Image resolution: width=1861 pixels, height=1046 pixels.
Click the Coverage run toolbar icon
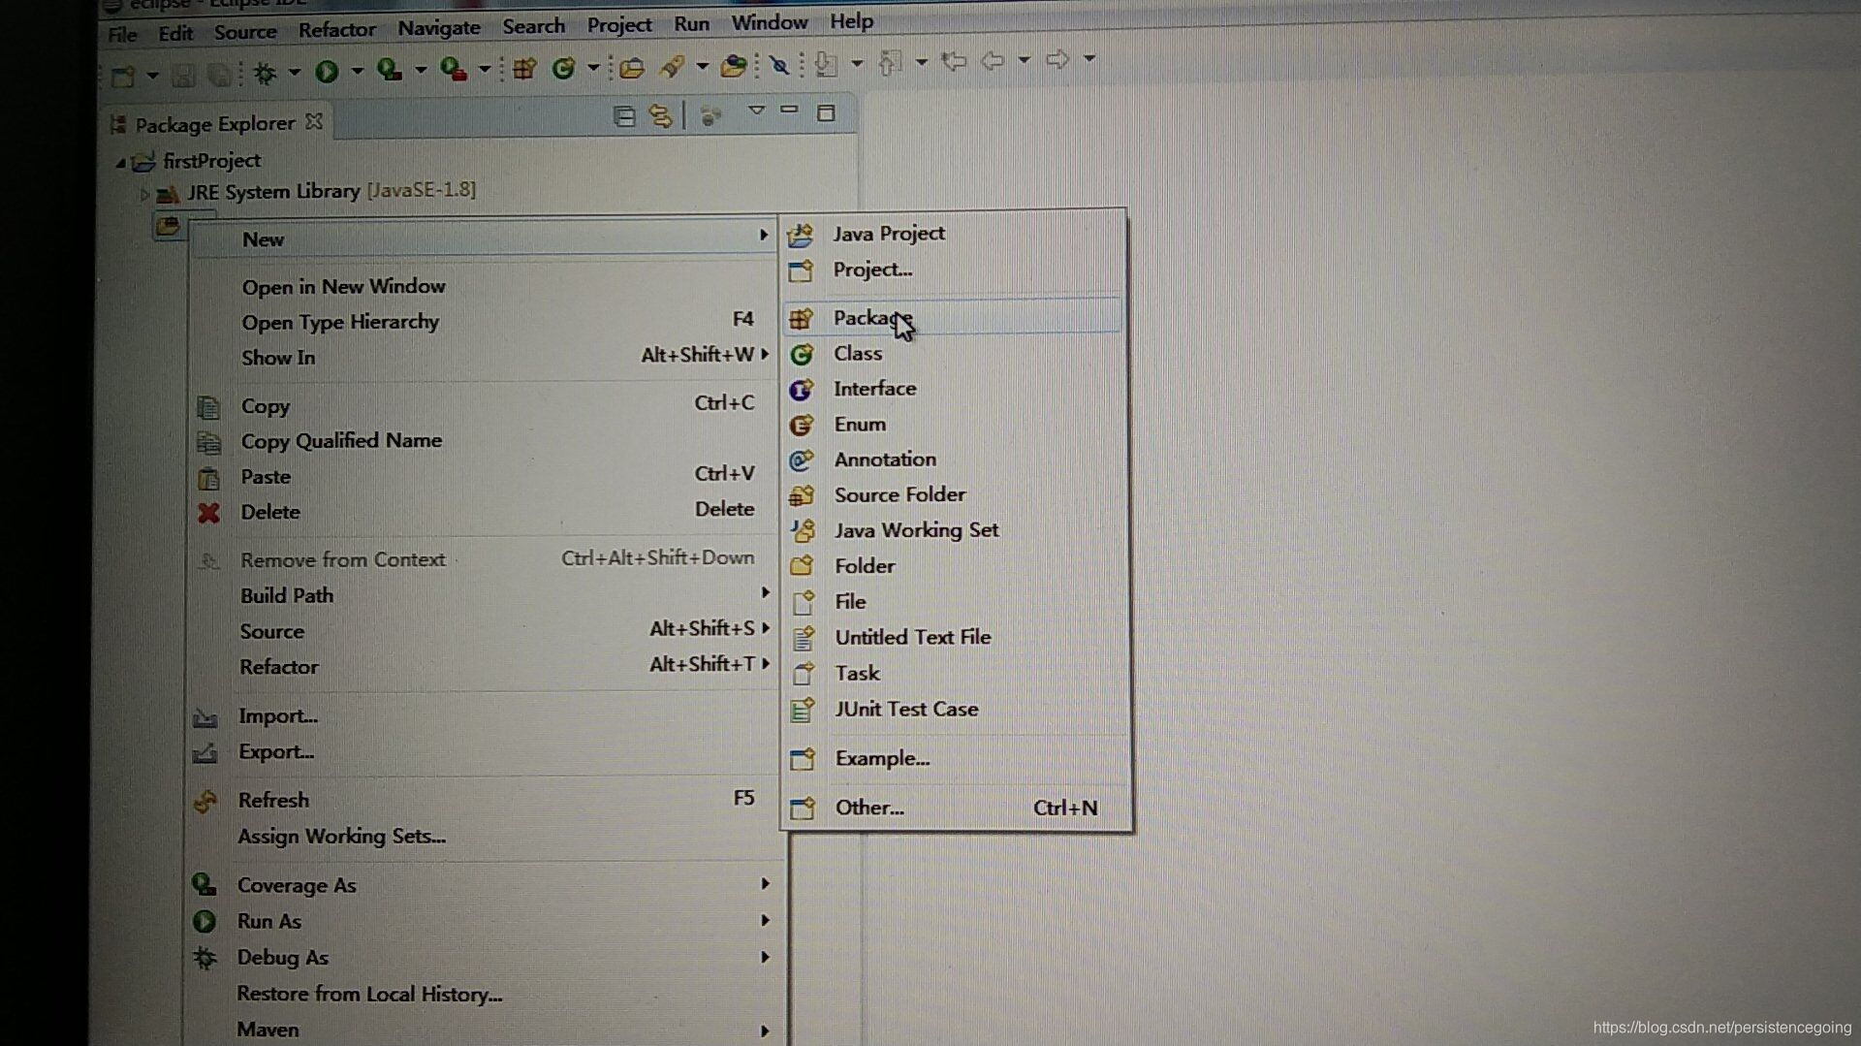coord(390,70)
